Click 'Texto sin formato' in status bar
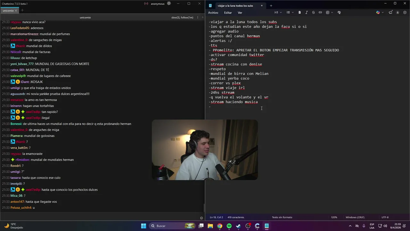The height and width of the screenshot is (231, 410). click(282, 217)
